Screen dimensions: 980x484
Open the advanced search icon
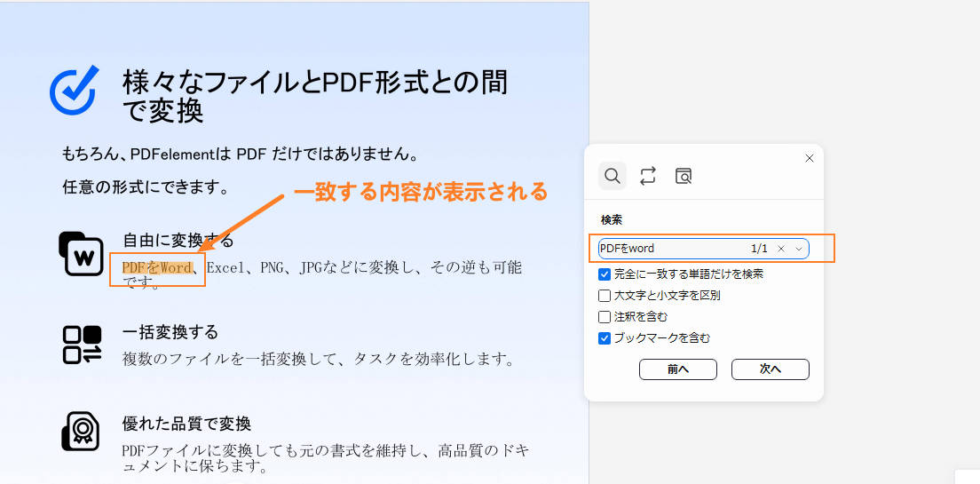tap(684, 176)
